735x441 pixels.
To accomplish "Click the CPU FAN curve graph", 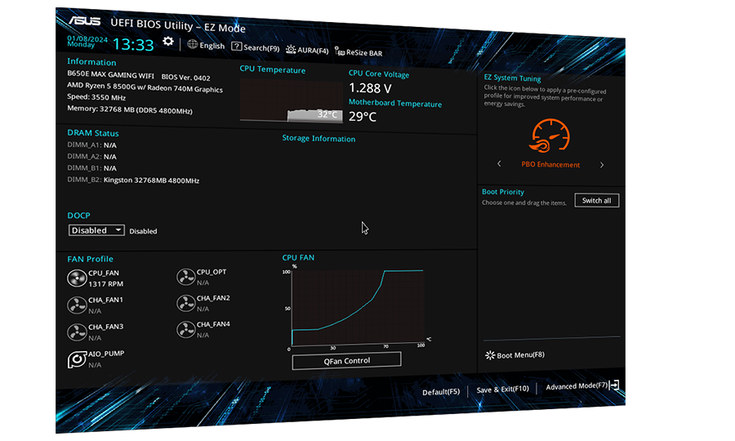I will (x=359, y=307).
